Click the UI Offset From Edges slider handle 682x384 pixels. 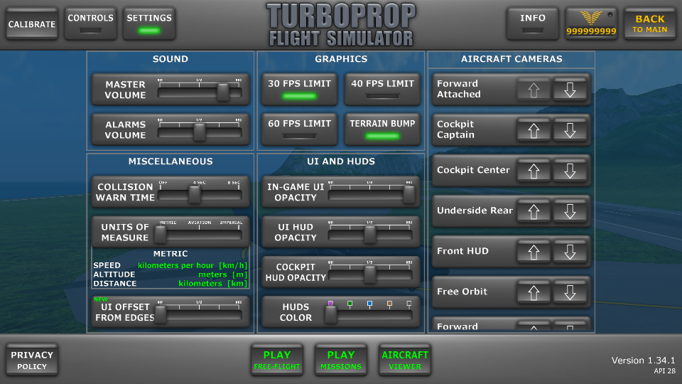[x=161, y=315]
